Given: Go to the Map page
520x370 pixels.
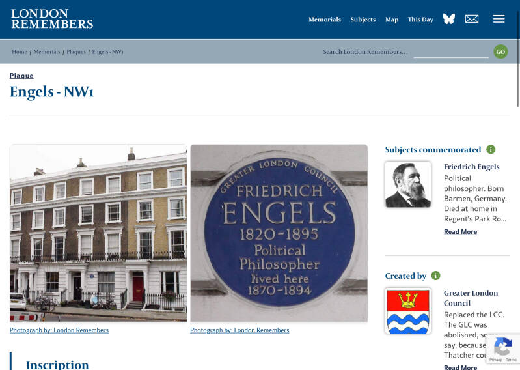Looking at the screenshot, I should [392, 20].
